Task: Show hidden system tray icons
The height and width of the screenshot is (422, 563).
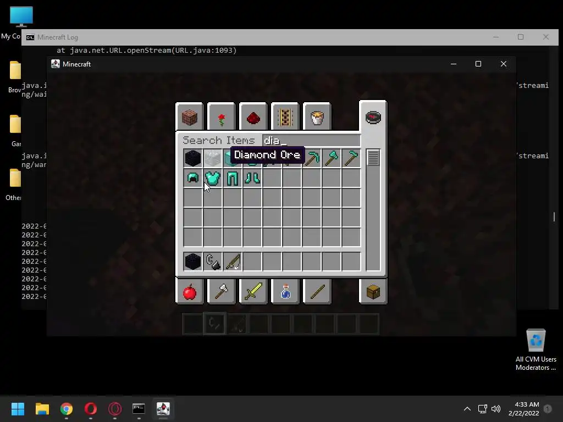Action: 467,409
